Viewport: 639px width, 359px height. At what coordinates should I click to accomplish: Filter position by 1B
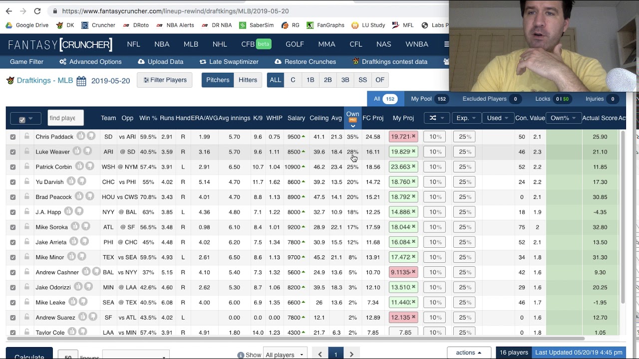[x=311, y=80]
